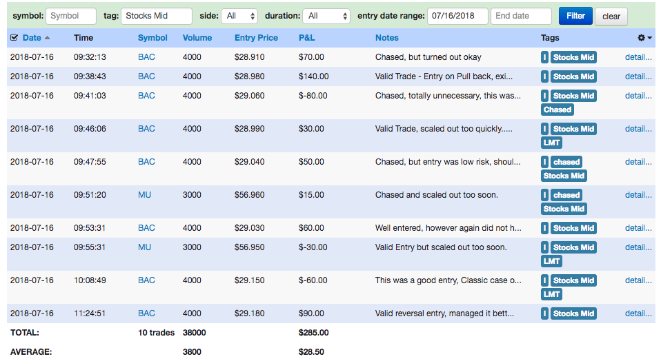Open detail link for 09:51:20 trade
The image size is (661, 361).
638,195
